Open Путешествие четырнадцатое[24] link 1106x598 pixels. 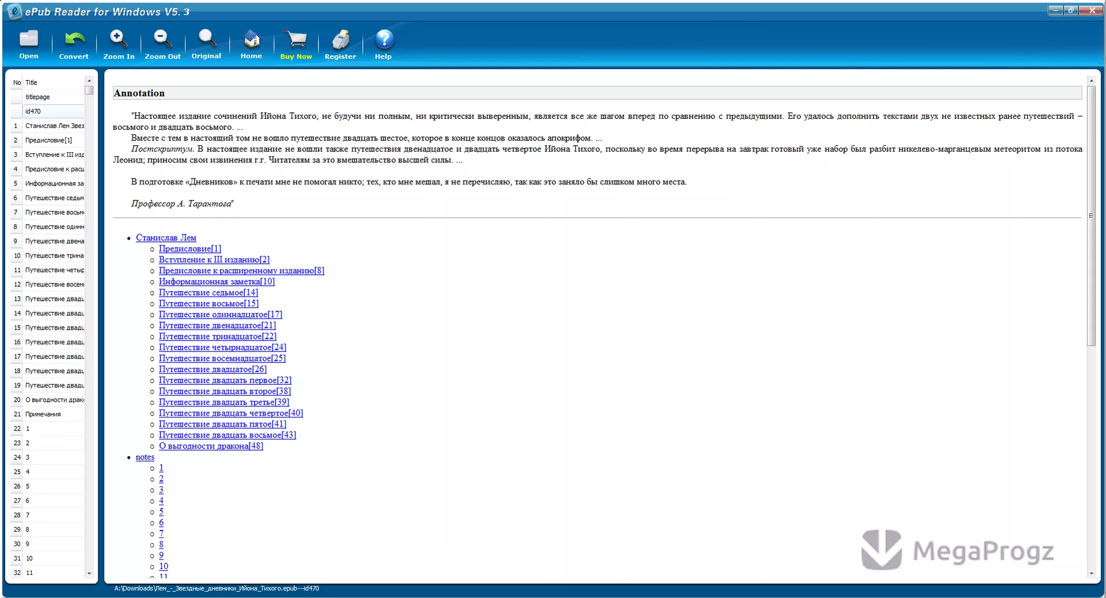(222, 347)
